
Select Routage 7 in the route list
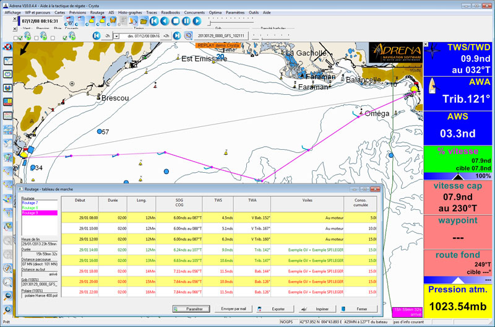point(30,203)
